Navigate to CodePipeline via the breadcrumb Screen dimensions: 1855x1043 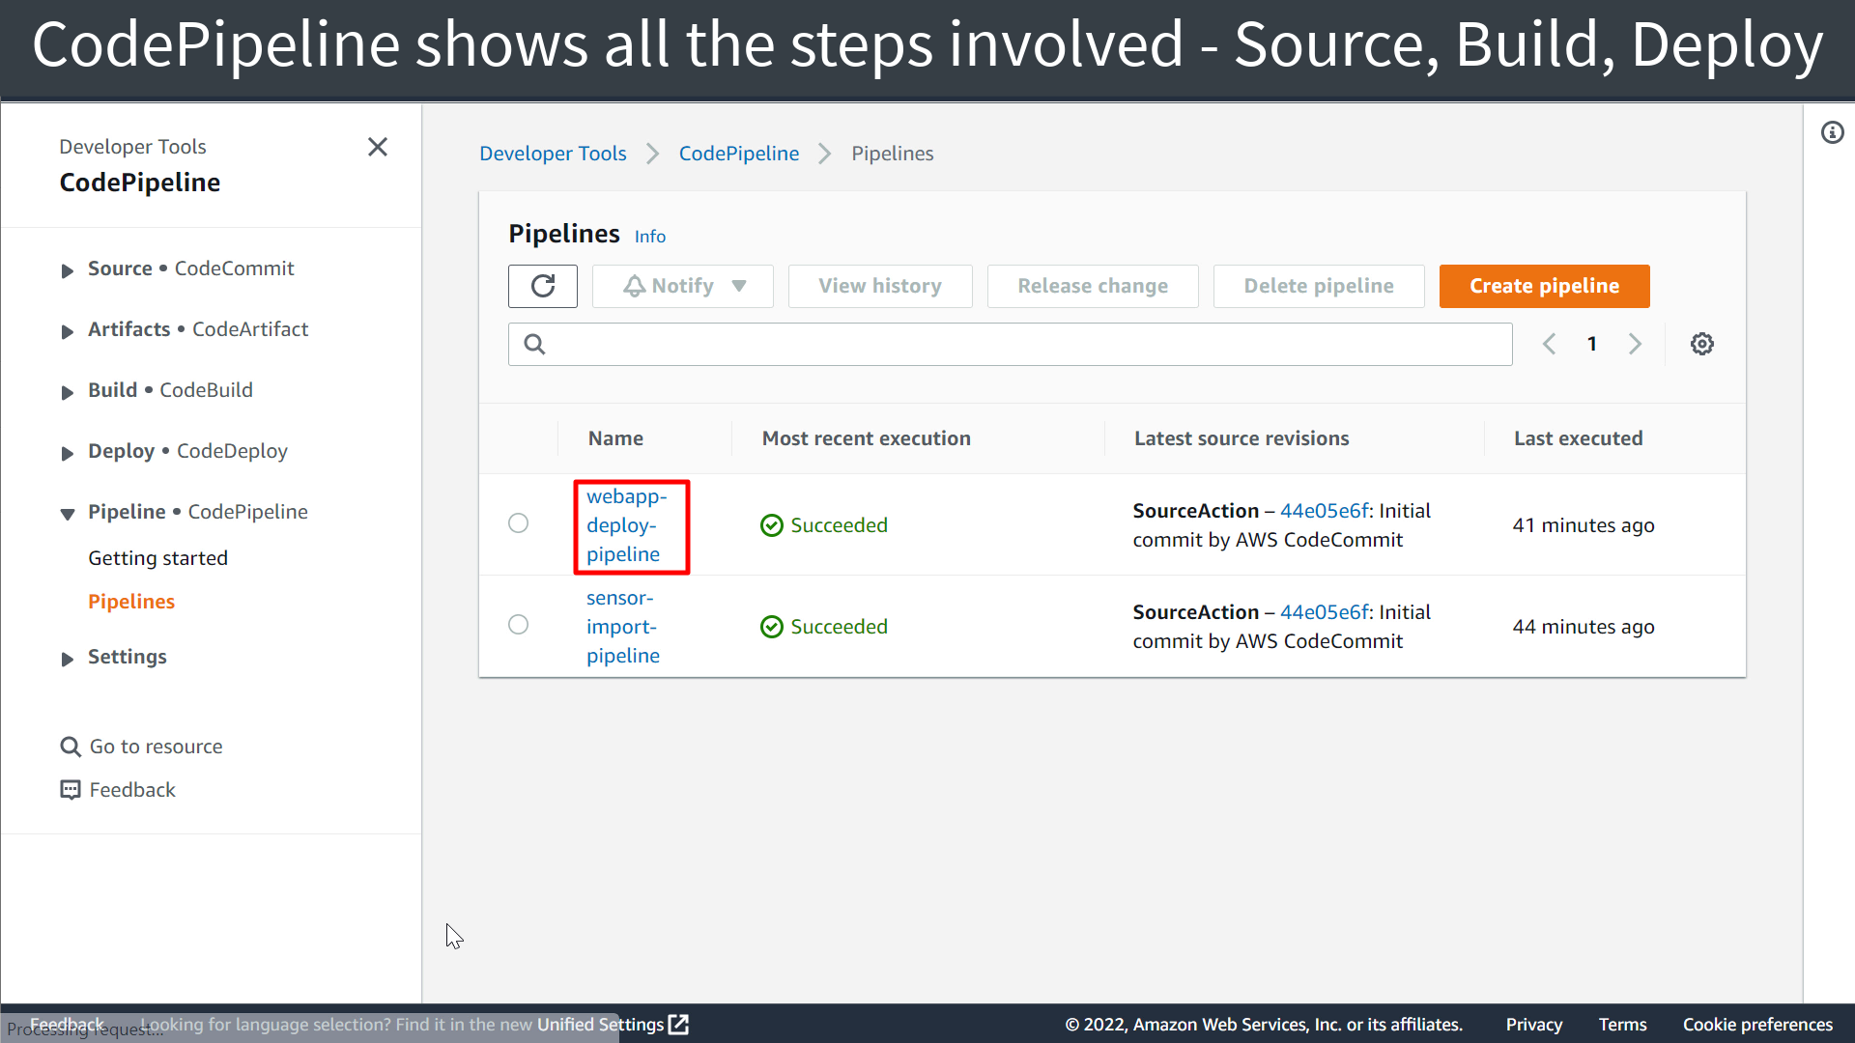(x=738, y=153)
